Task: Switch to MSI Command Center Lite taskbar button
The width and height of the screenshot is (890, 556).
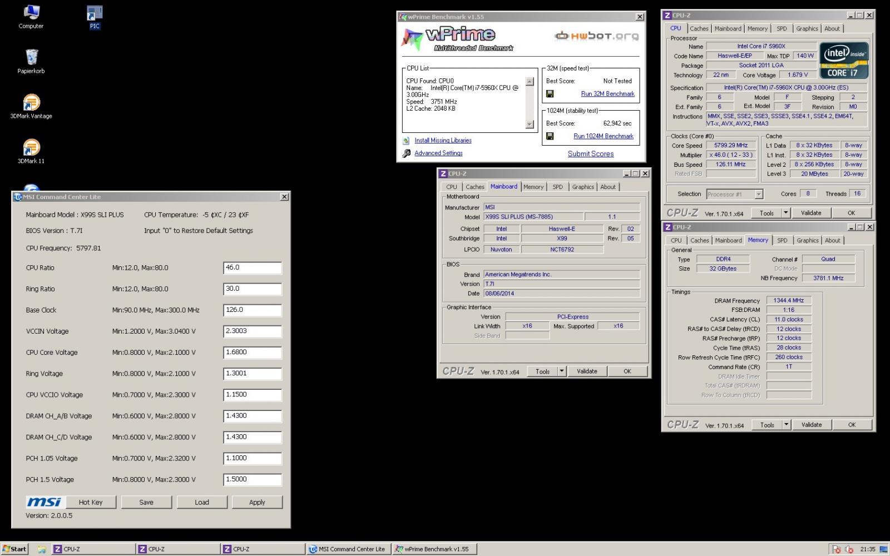Action: [348, 549]
